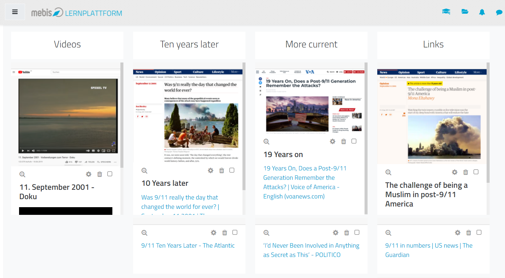Open the hamburger navigation menu

(x=15, y=12)
